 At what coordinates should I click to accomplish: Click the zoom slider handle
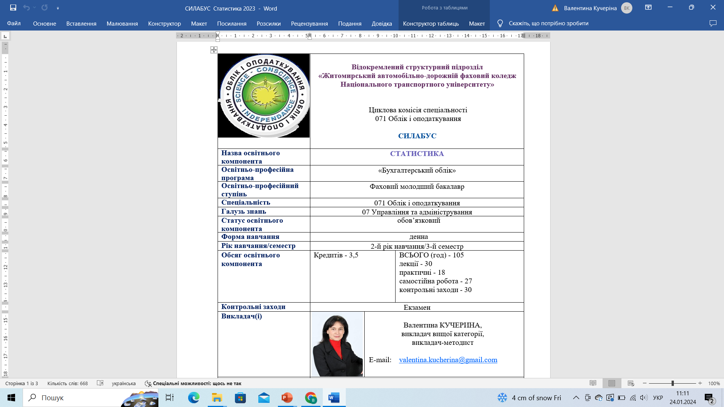tap(672, 383)
